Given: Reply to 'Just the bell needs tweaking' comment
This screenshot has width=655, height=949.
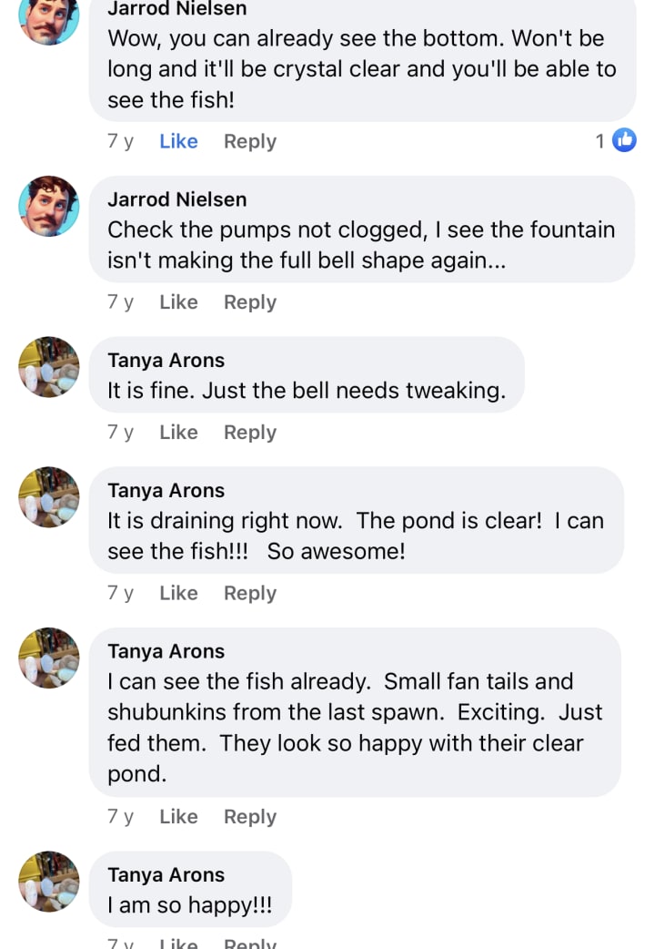Looking at the screenshot, I should point(250,433).
